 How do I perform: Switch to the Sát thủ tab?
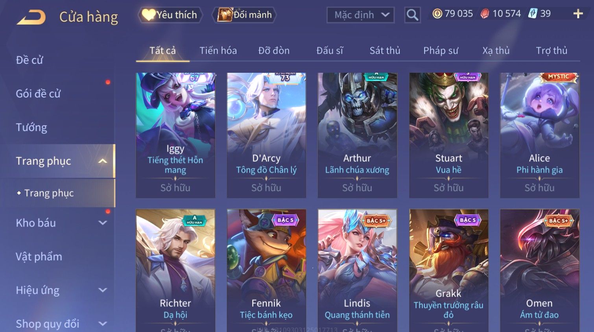(385, 50)
